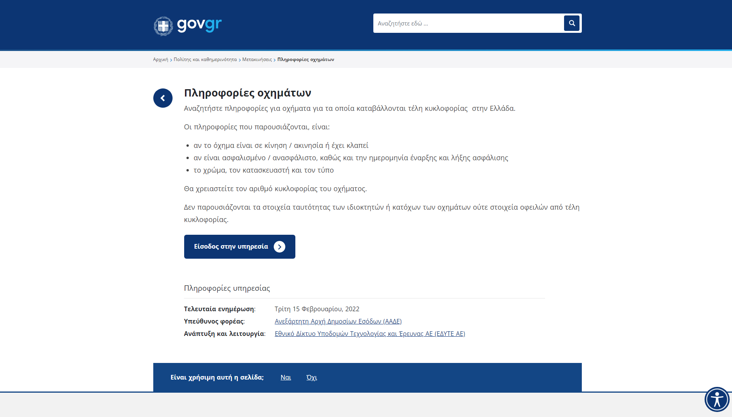Screen dimensions: 732x417
Task: Click the 'Πληροφορίες οχημάτων' page heading
Action: point(247,93)
